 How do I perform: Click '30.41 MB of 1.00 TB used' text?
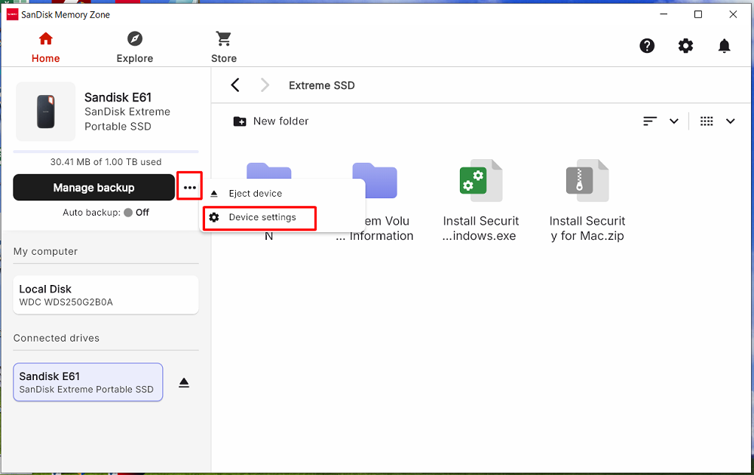[x=106, y=162]
